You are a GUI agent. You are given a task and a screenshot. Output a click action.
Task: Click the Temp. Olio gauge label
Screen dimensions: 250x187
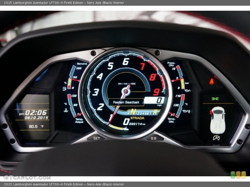171,120
